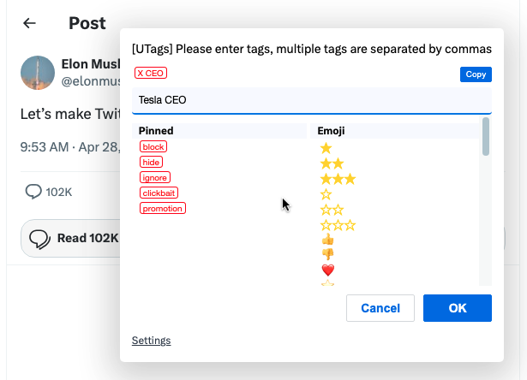Screen dimensions: 527x380
Task: Choose the three outlined stars emoji
Action: coord(338,225)
